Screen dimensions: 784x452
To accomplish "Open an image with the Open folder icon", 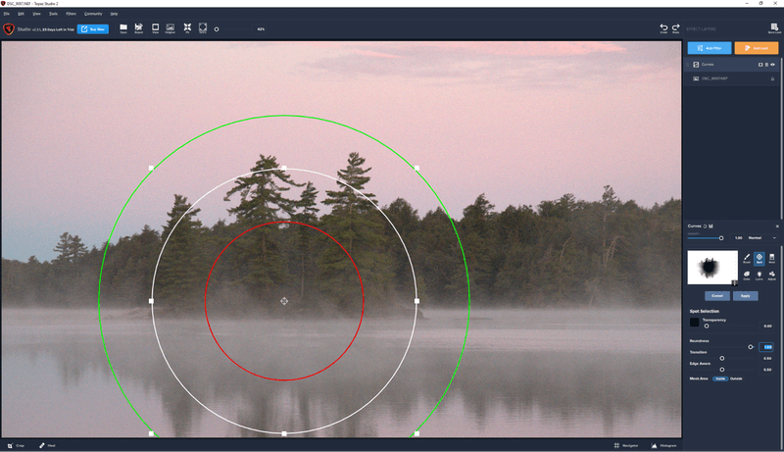I will point(123,28).
